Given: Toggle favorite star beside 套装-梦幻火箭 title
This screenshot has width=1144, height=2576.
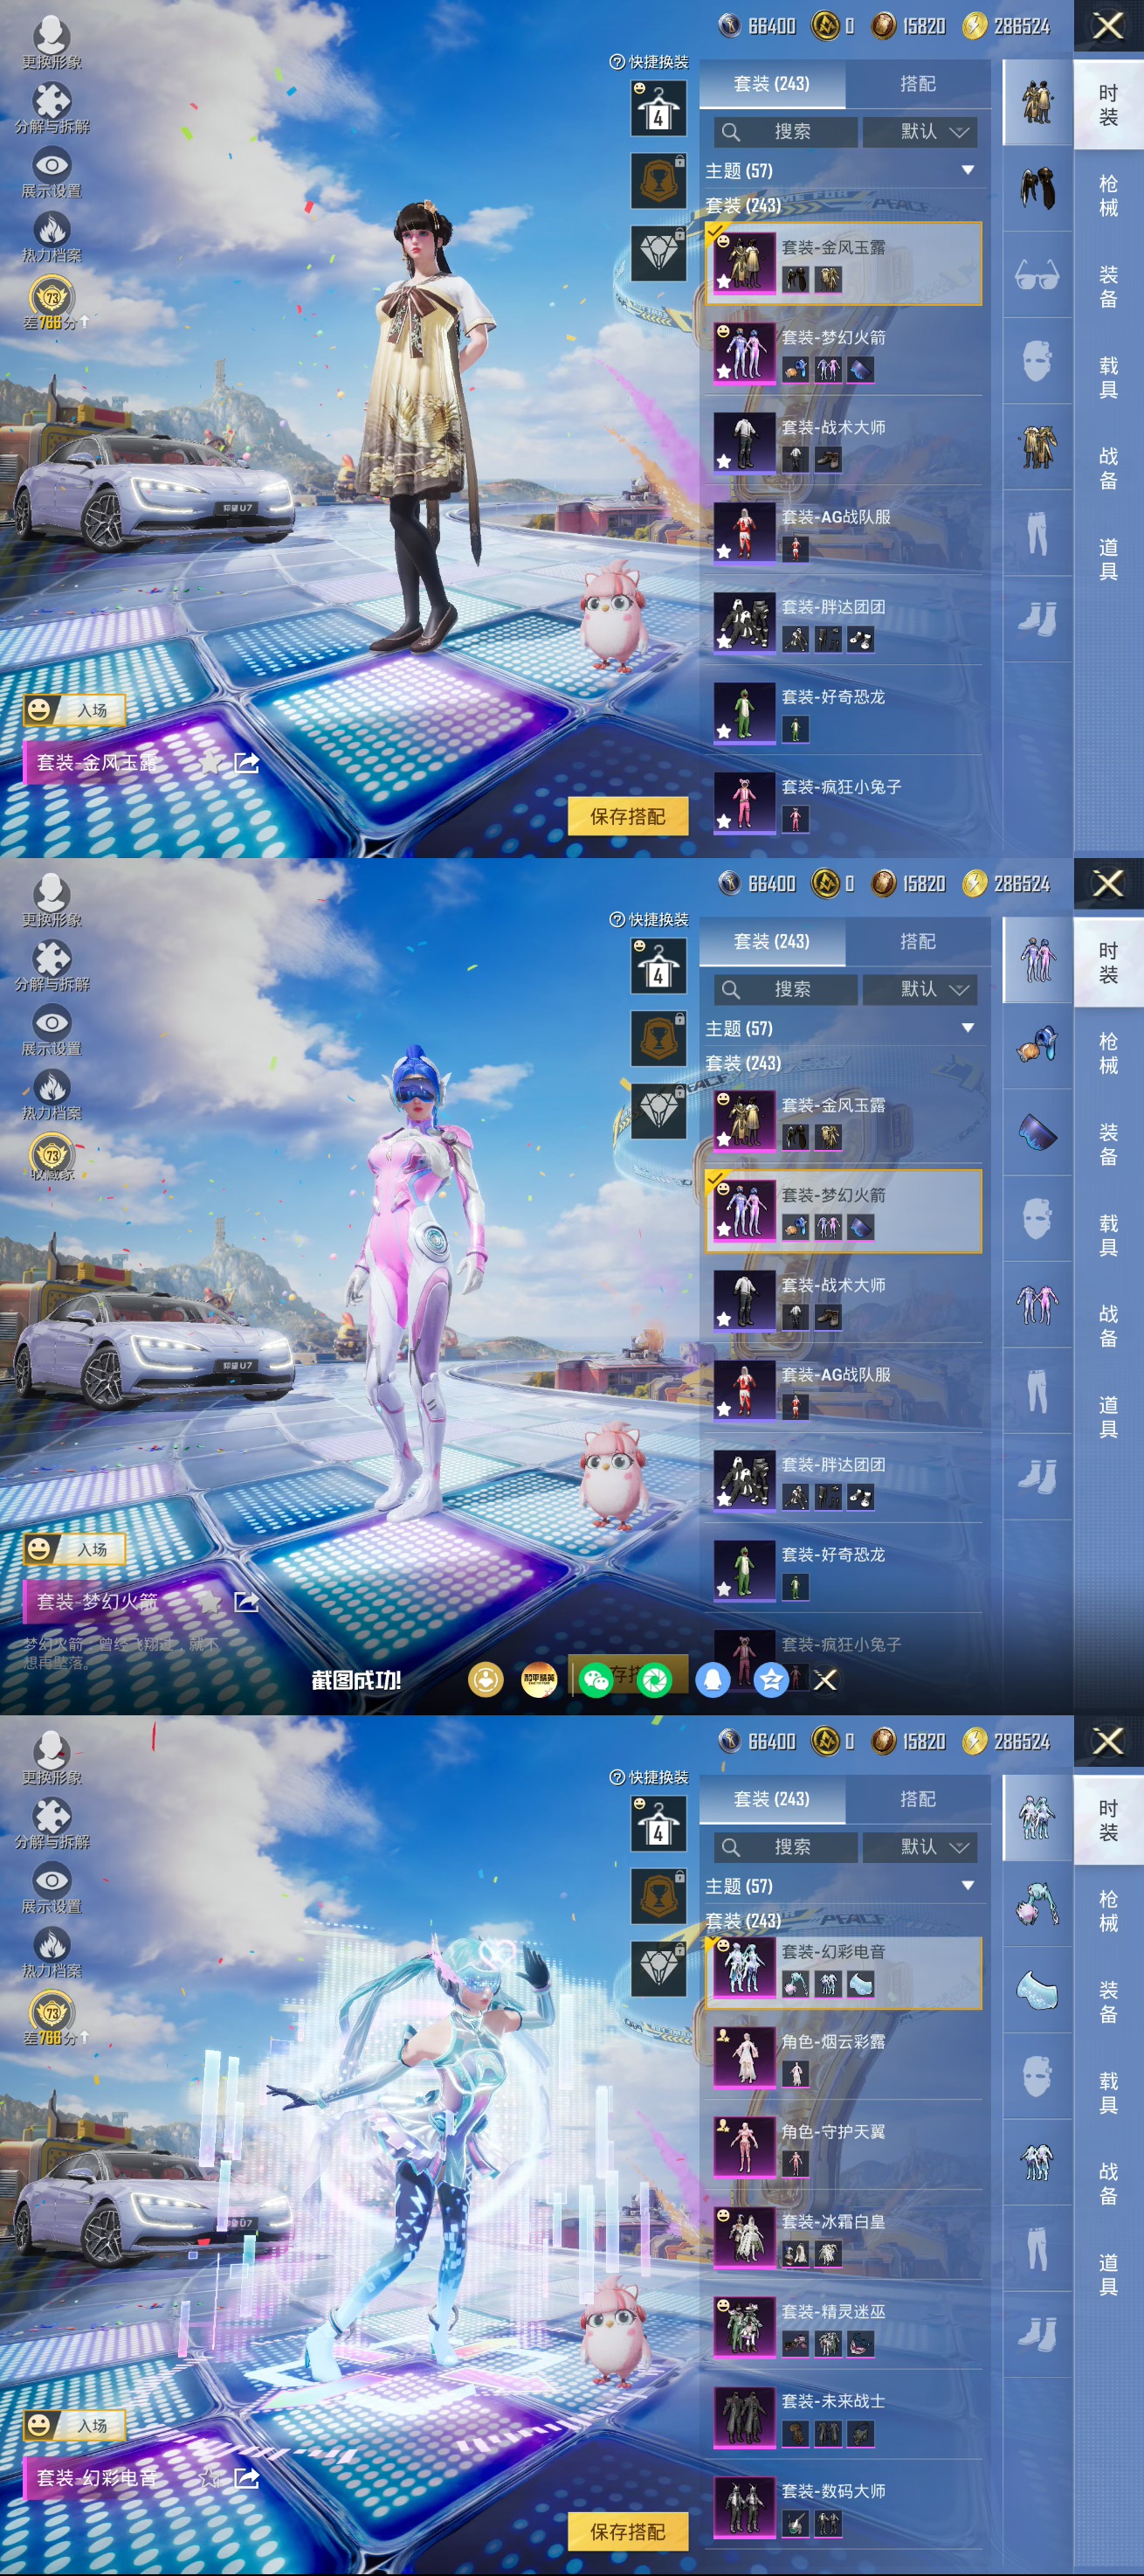Looking at the screenshot, I should pos(210,1602).
